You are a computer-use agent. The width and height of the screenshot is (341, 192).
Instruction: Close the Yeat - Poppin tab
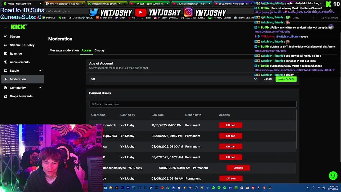pos(167,3)
